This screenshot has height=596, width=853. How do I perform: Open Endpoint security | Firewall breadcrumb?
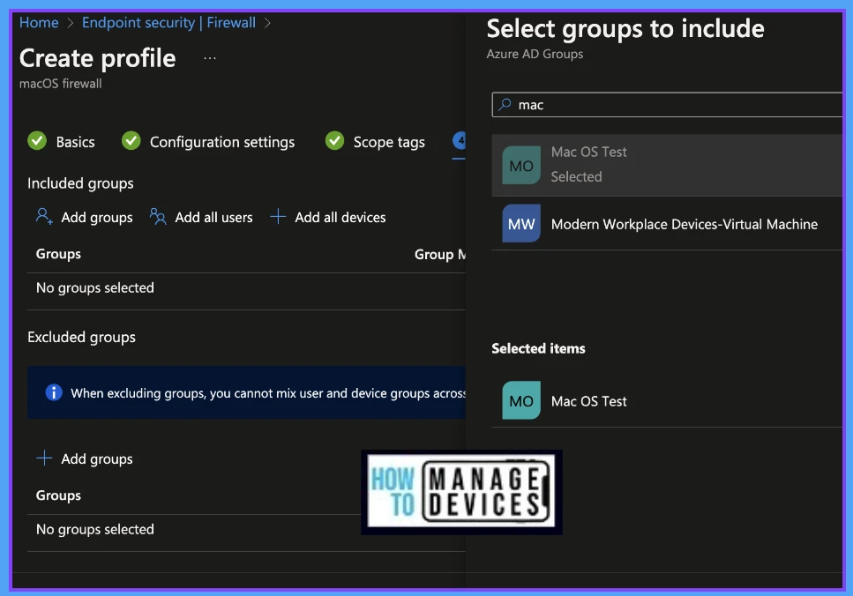click(x=168, y=23)
